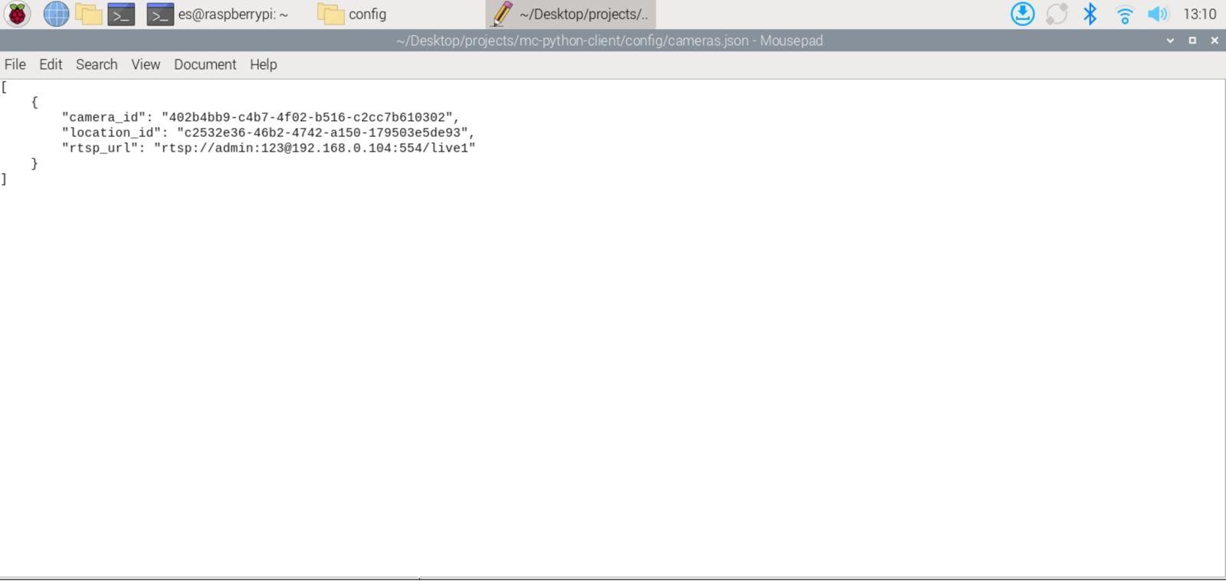Launch the web browser globe icon
Screen dimensions: 1226x581
click(56, 14)
